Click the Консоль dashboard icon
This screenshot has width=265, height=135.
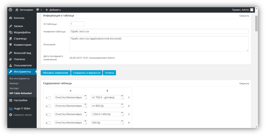(11, 18)
